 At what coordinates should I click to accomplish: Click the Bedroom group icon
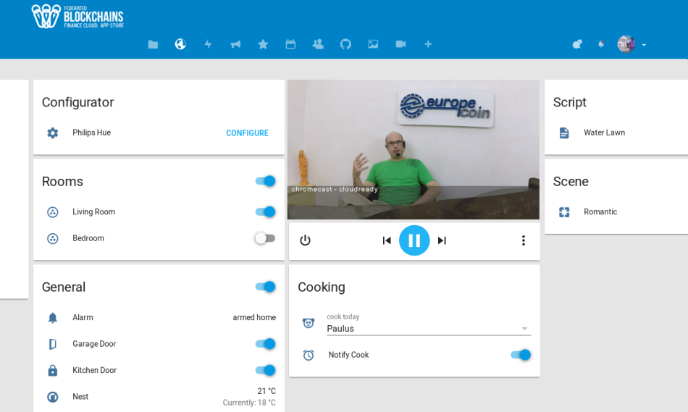tap(53, 239)
